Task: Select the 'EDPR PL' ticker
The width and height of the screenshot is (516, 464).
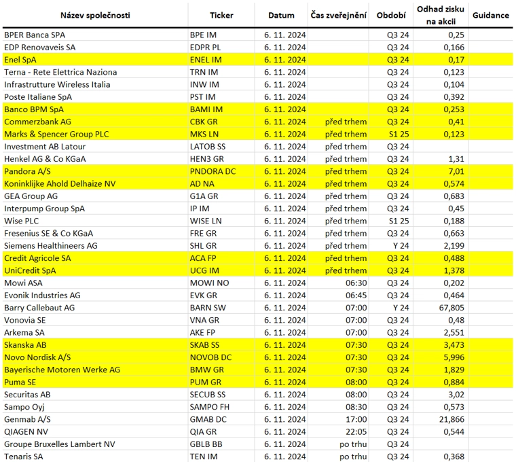Action: coord(205,48)
